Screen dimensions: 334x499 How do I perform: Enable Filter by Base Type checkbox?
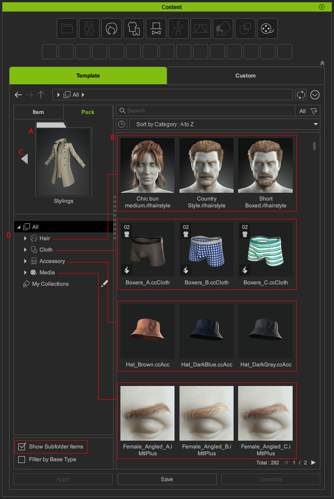click(x=21, y=459)
